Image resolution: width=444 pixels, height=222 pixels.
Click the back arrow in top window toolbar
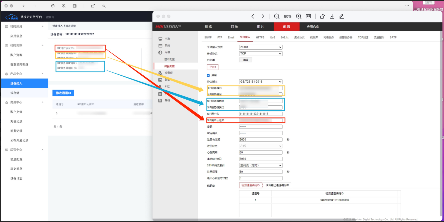coord(24,6)
